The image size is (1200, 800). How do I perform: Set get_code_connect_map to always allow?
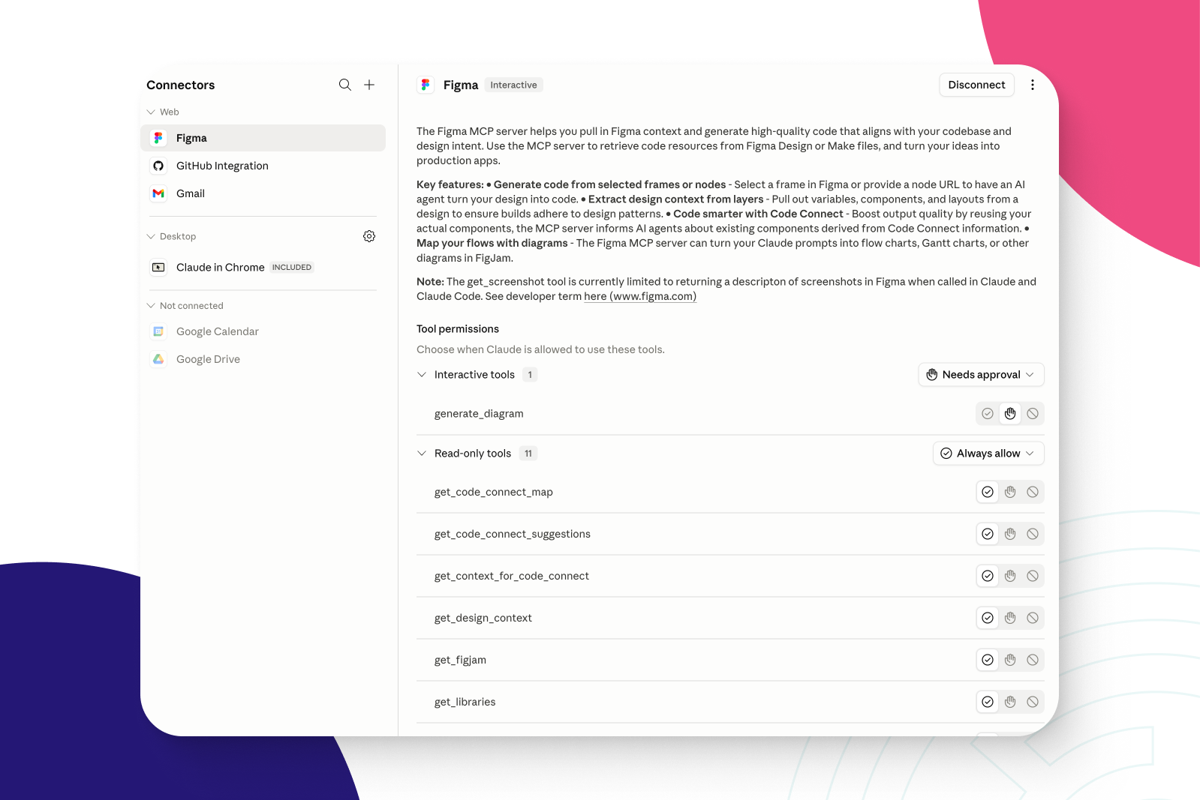pyautogui.click(x=988, y=492)
